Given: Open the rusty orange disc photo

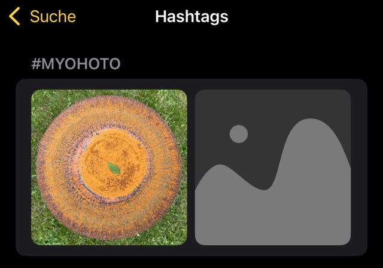Looking at the screenshot, I should 109,167.
